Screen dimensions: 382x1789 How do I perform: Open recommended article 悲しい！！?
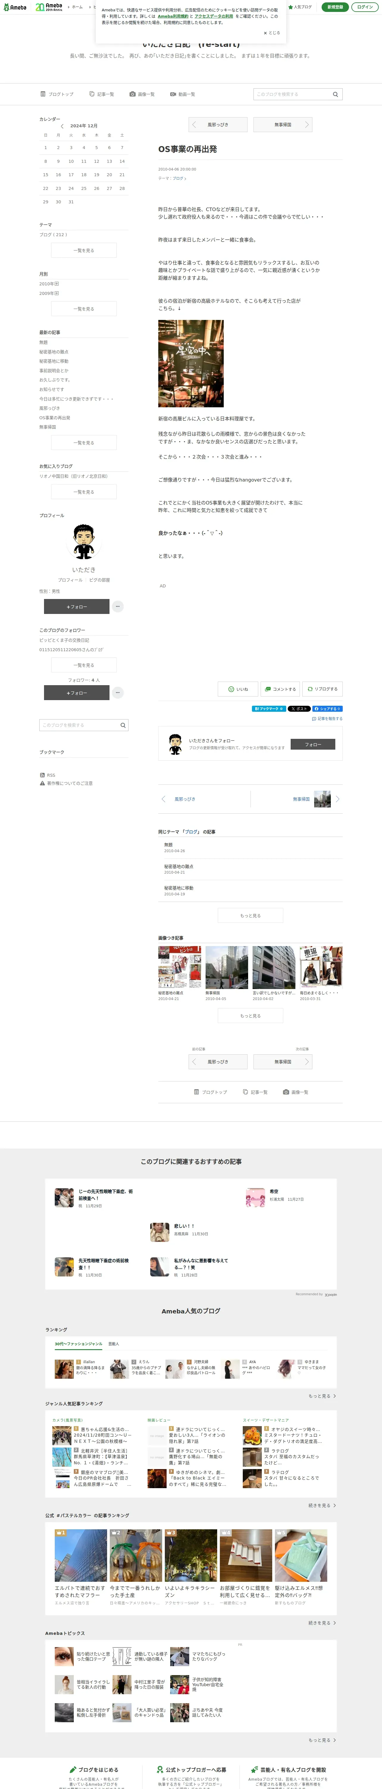coord(184,1226)
